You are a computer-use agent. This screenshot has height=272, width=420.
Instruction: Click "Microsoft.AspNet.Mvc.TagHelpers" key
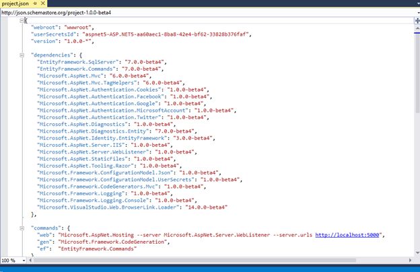click(x=87, y=83)
